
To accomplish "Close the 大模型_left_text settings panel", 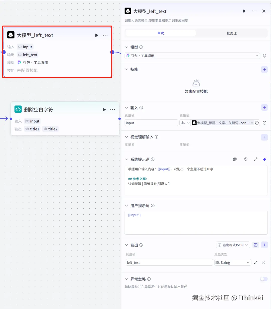I will [x=264, y=11].
